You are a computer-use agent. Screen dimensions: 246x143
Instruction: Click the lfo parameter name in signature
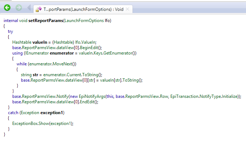coord(107,21)
